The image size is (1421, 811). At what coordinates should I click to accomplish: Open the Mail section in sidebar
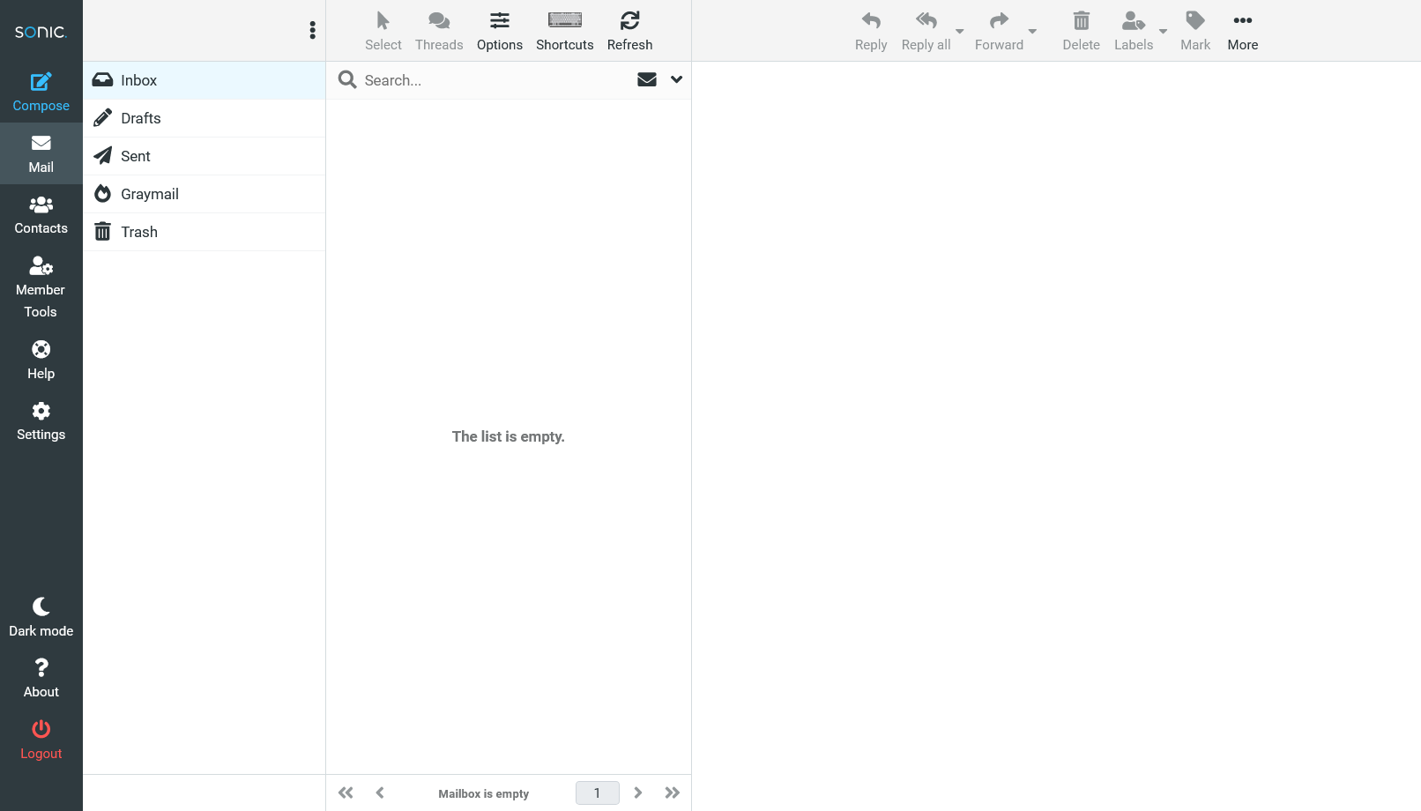[x=41, y=153]
